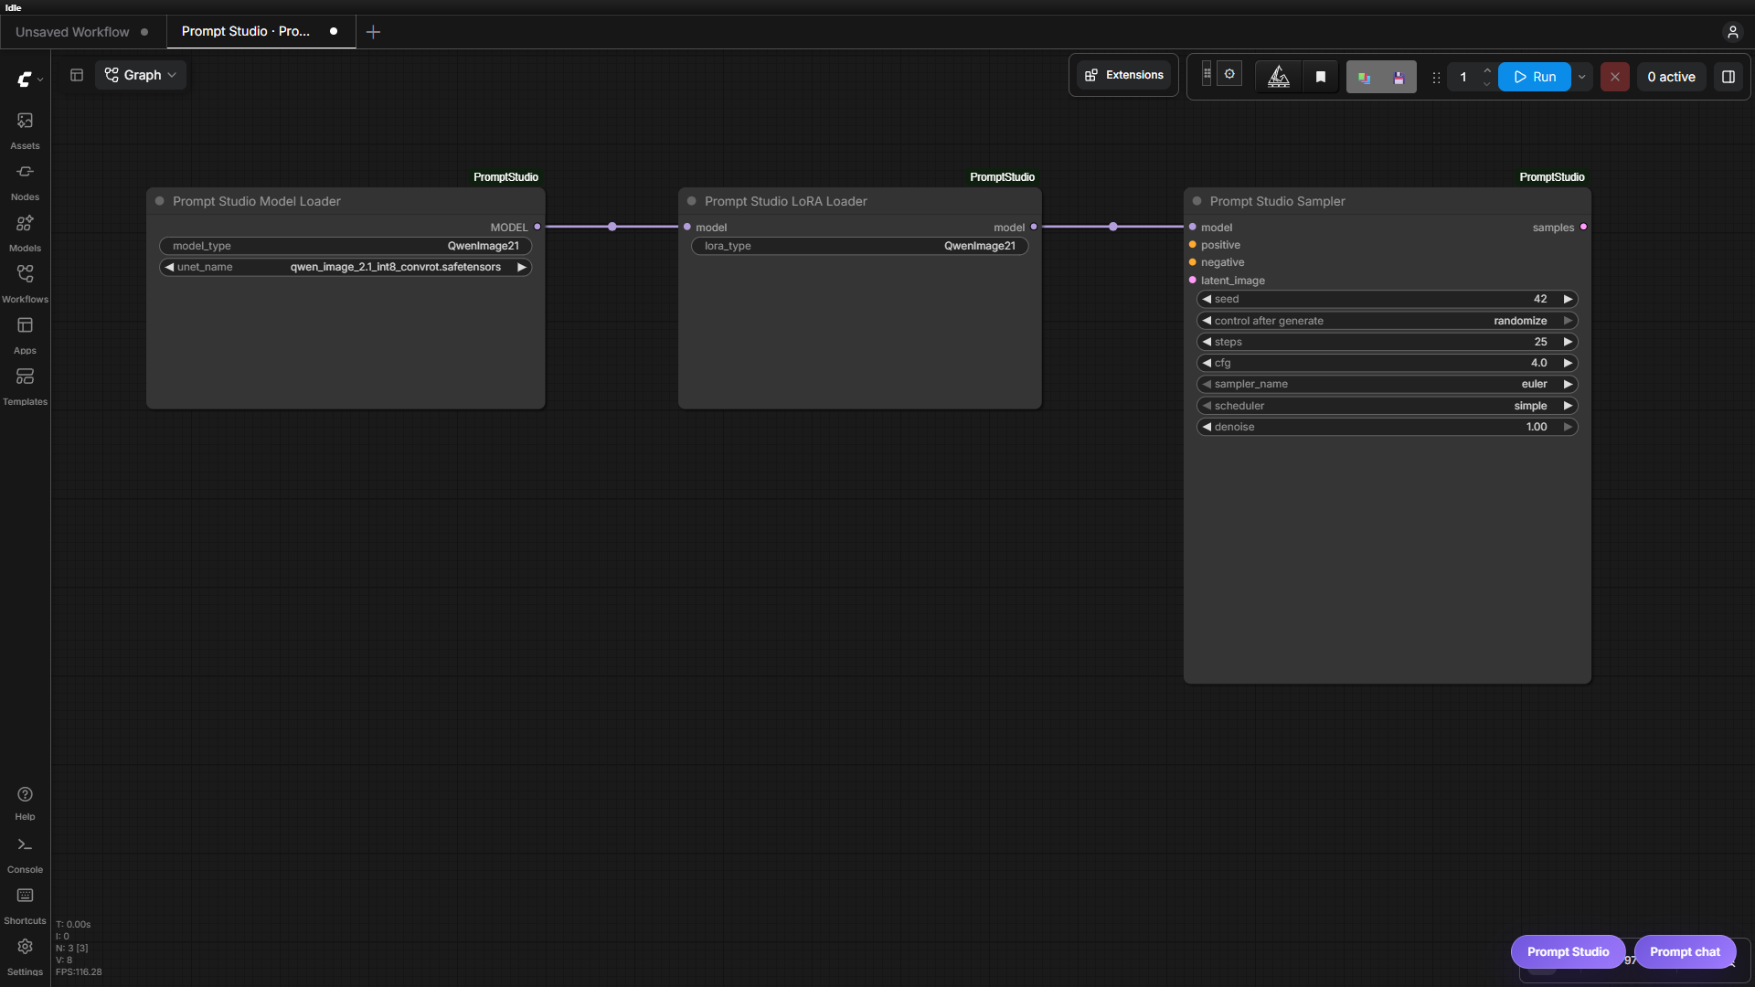Increase seed value with right arrow

click(1568, 299)
